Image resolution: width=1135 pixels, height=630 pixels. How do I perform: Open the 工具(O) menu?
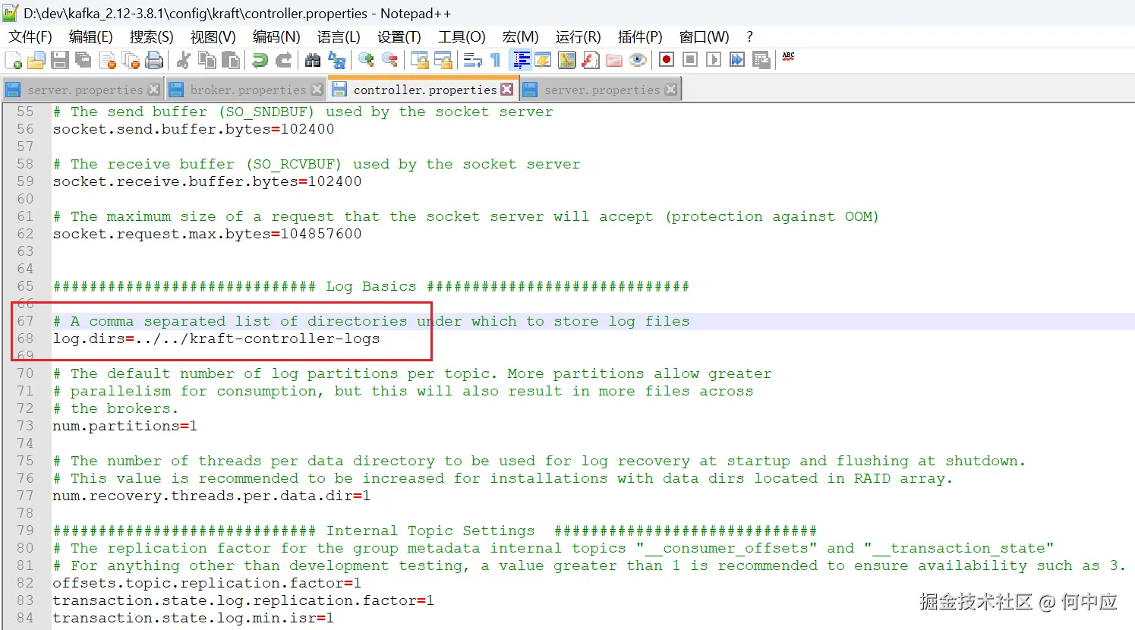tap(462, 36)
